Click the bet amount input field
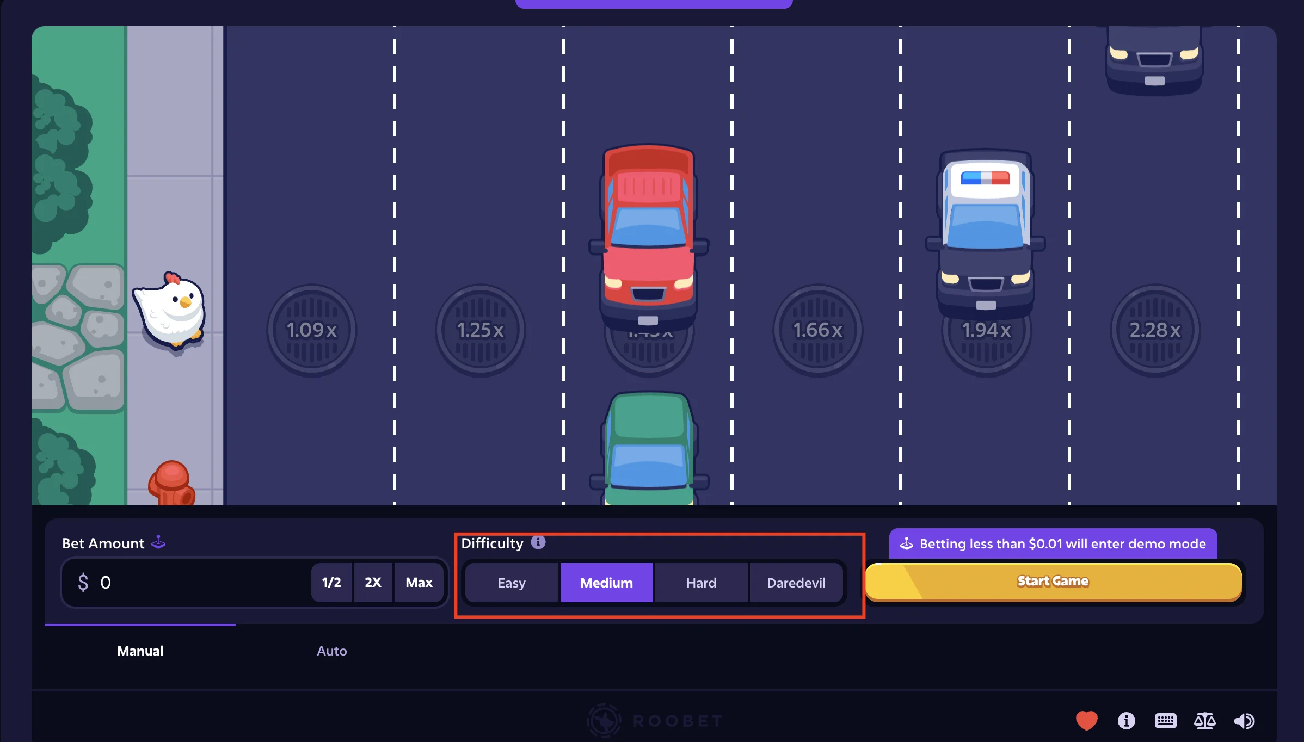Screen dimensions: 1304x742 [188, 582]
